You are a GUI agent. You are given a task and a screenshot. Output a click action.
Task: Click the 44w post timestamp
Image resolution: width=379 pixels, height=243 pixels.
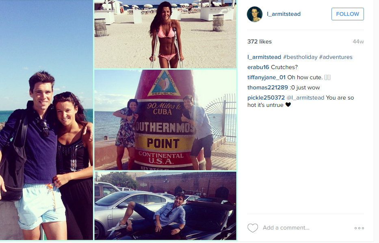[358, 41]
